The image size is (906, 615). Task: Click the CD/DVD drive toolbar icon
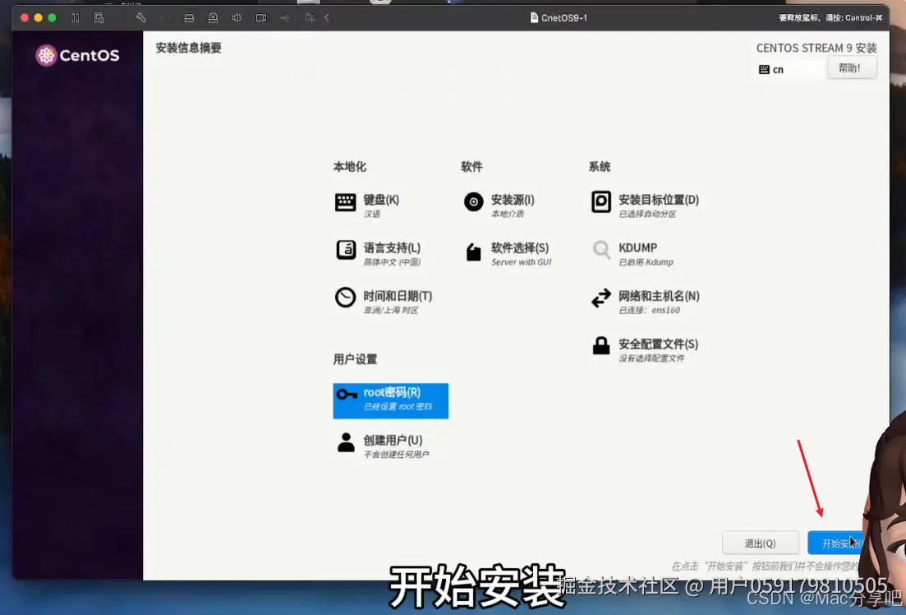(214, 18)
